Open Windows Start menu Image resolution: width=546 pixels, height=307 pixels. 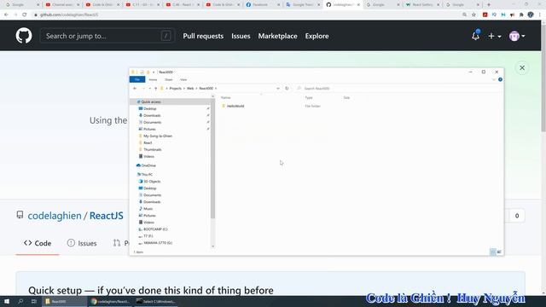(7, 301)
